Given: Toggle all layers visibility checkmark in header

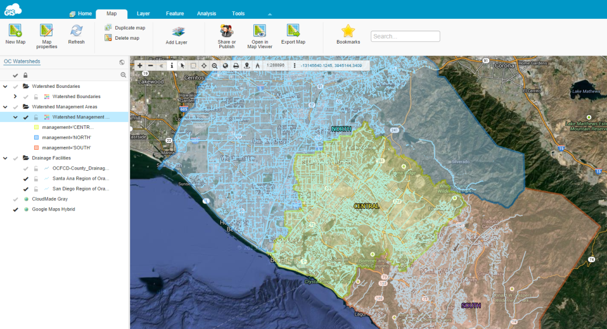Looking at the screenshot, I should (x=15, y=75).
